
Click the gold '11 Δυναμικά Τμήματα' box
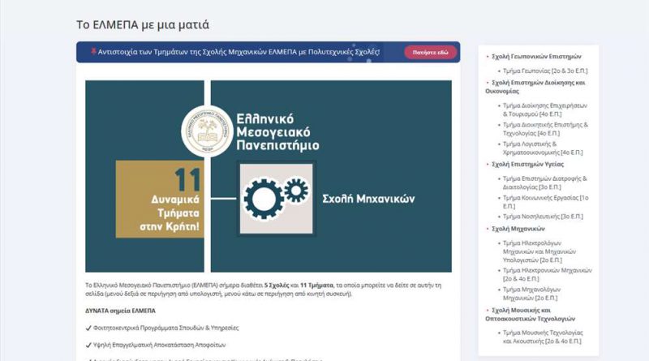(x=159, y=199)
